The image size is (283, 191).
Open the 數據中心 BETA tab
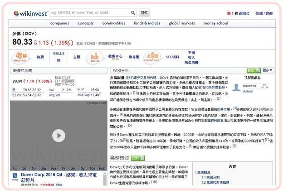click(115, 57)
